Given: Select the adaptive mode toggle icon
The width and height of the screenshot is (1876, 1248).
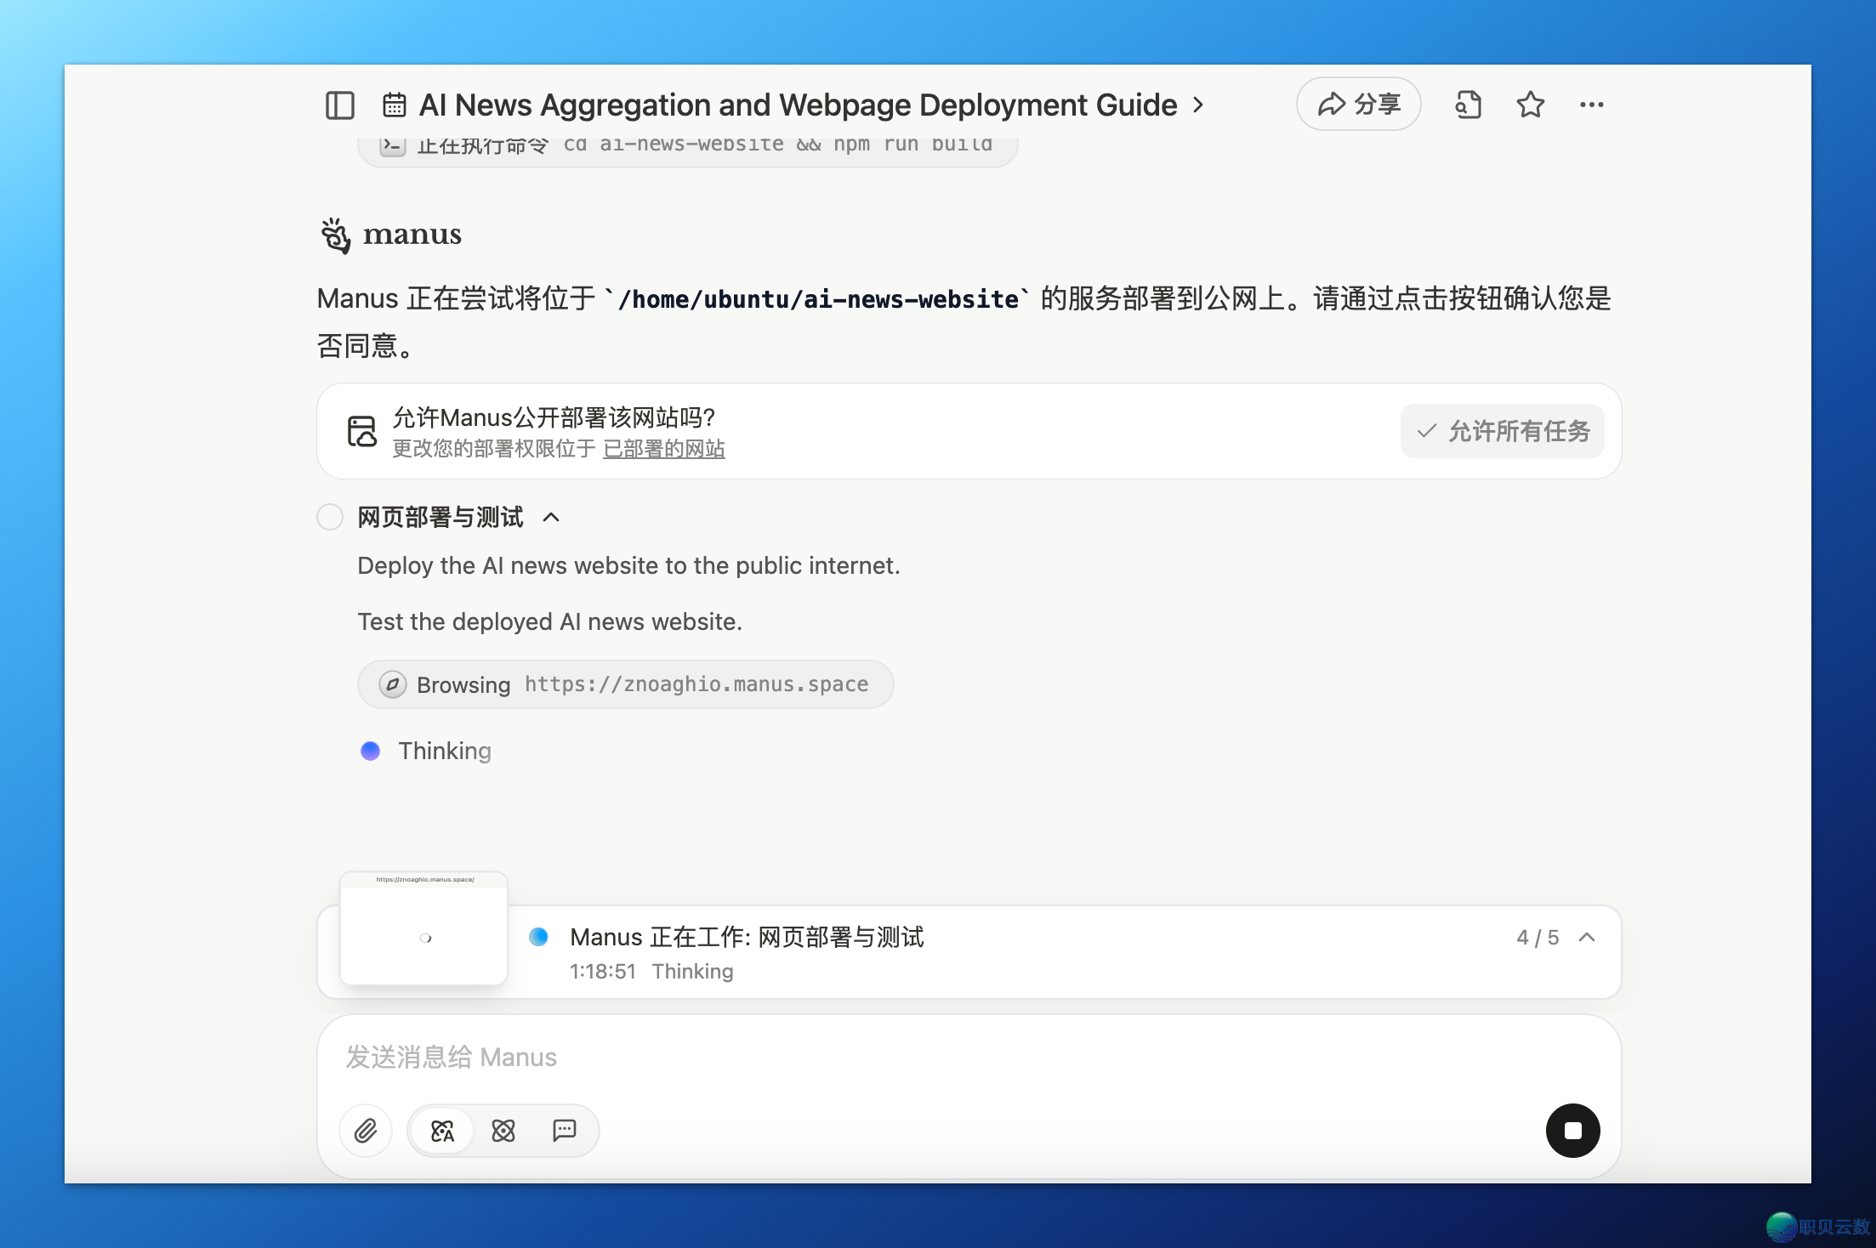Looking at the screenshot, I should 442,1131.
